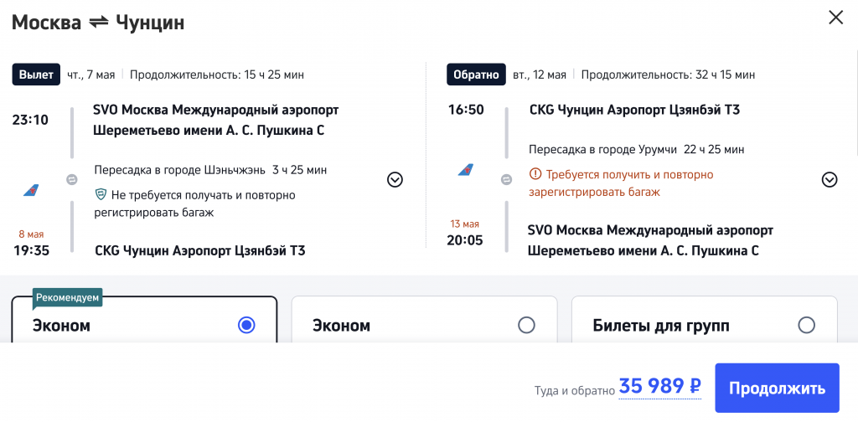
Task: Select the Билеты для групп radio button
Action: coord(806,325)
